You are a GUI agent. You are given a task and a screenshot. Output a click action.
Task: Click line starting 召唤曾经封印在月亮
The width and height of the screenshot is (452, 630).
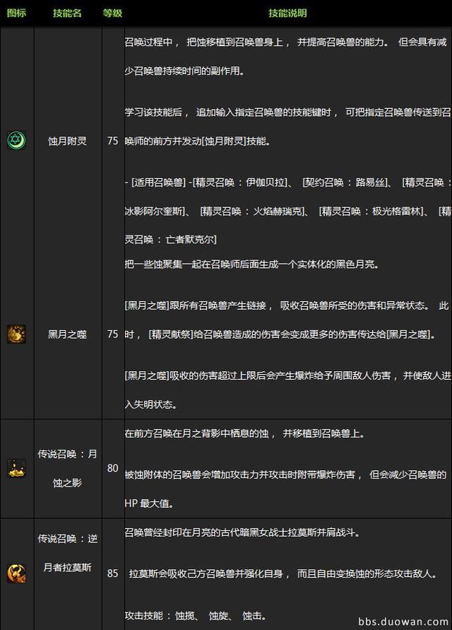[243, 532]
